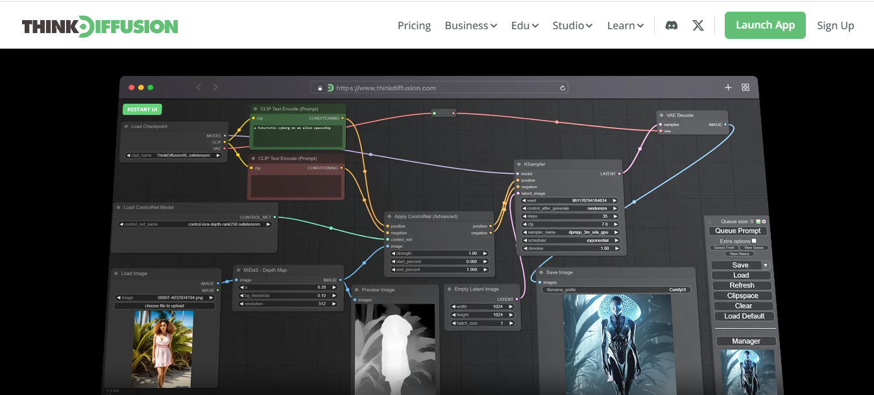
Task: Expand the Studio dropdown menu
Action: coord(572,25)
